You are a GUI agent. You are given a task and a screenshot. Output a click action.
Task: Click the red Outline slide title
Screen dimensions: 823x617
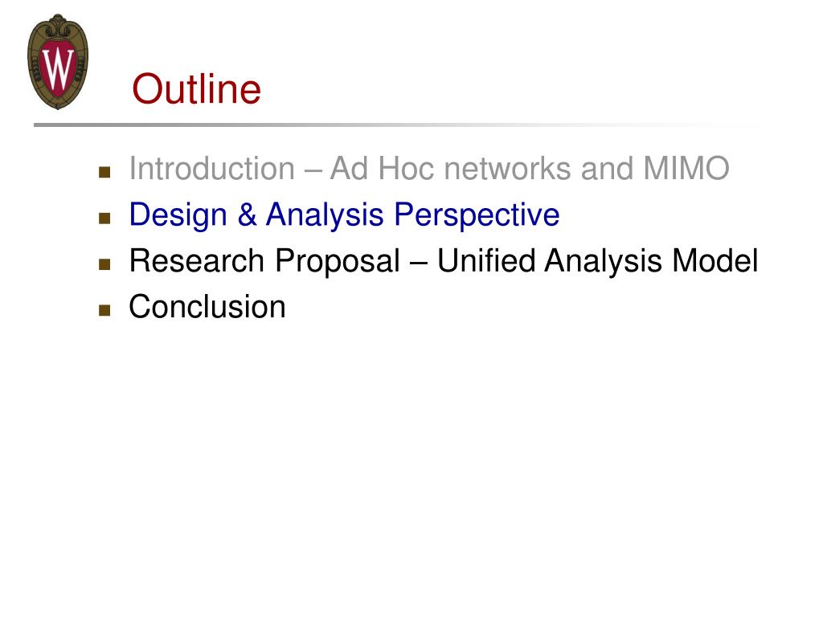pos(196,88)
